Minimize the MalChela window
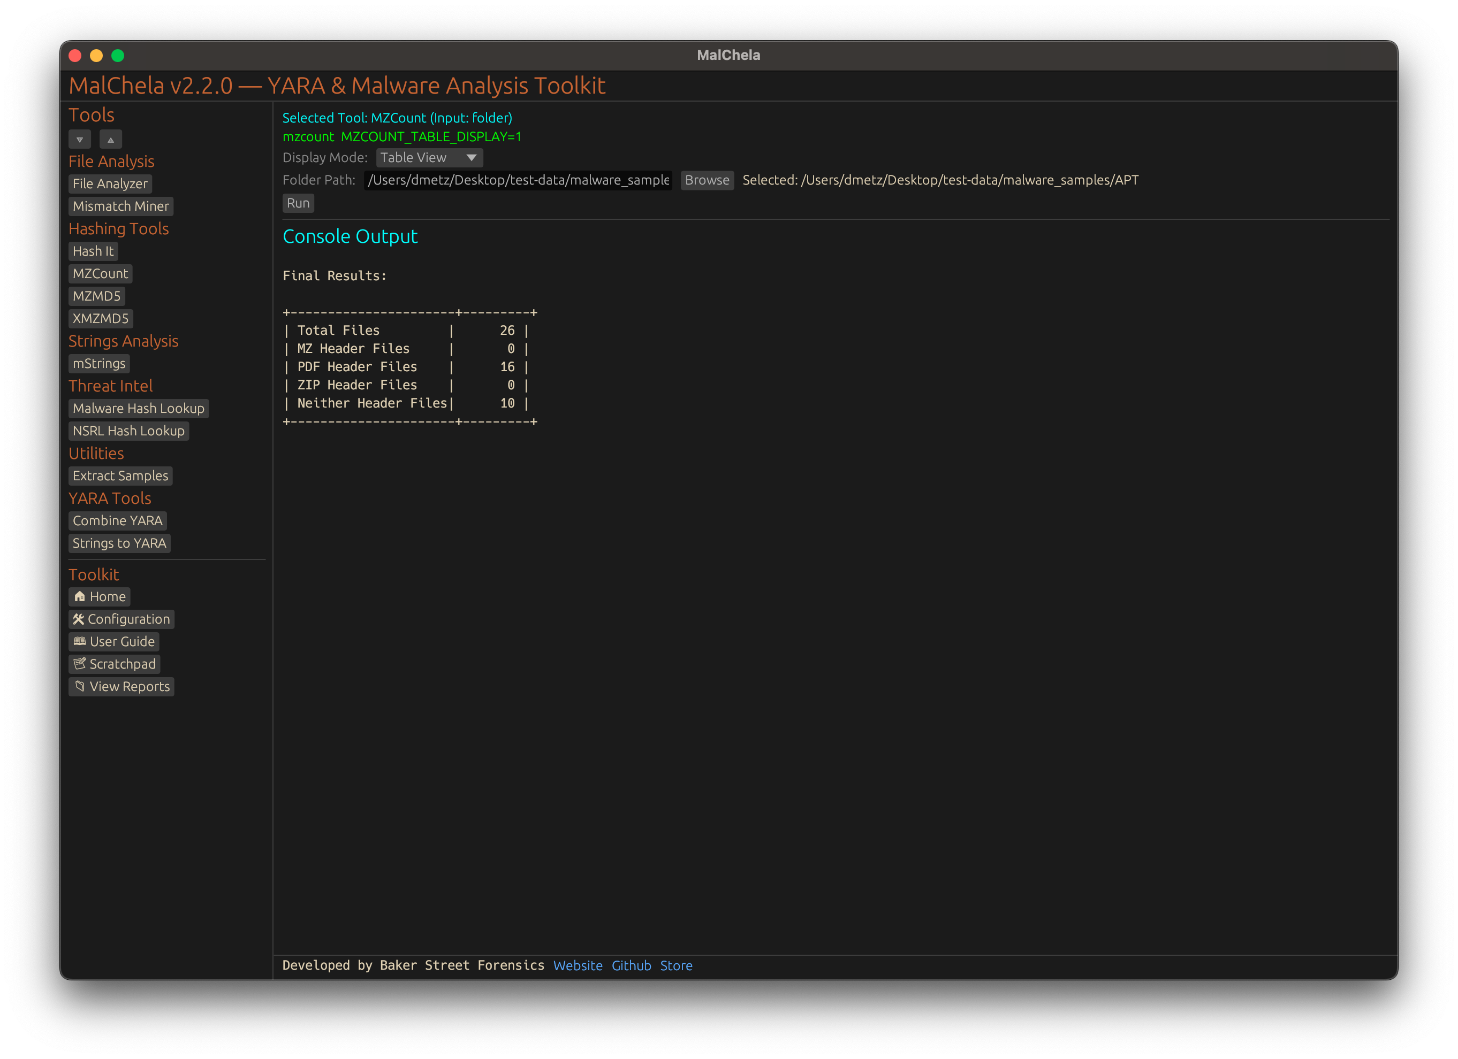This screenshot has width=1458, height=1059. tap(96, 56)
